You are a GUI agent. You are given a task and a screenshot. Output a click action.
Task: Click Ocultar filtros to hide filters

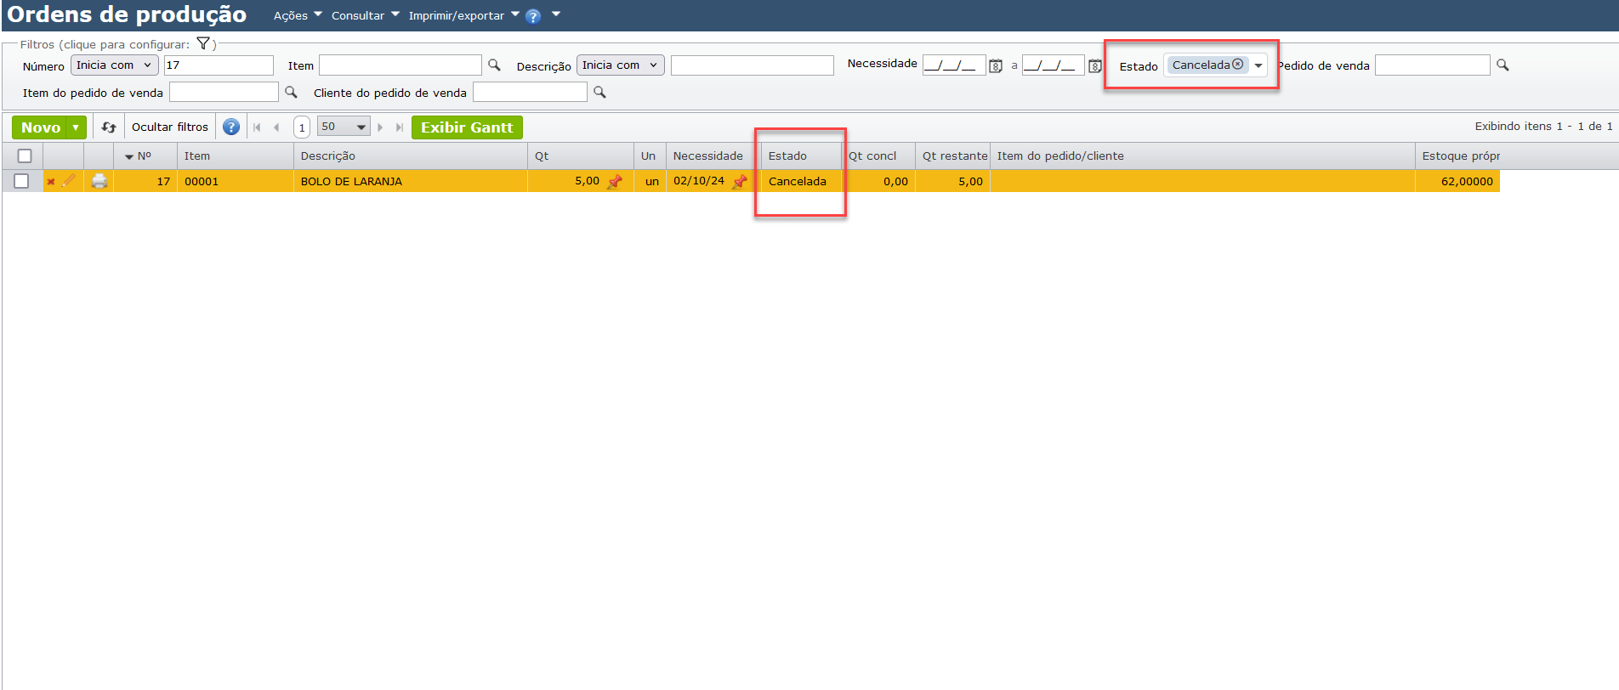(x=170, y=127)
